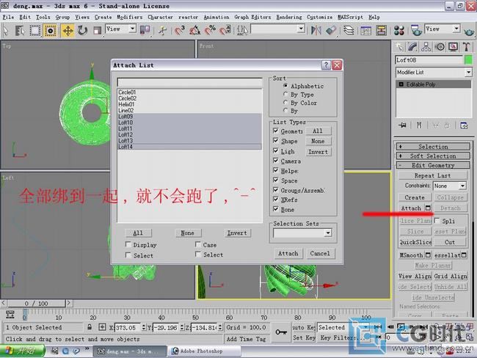This screenshot has width=477, height=358.
Task: Open the Material Editor icon
Action: [398, 30]
